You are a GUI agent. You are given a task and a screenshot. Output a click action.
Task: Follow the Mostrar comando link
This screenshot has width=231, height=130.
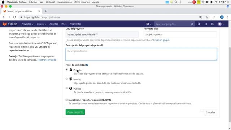47,60
